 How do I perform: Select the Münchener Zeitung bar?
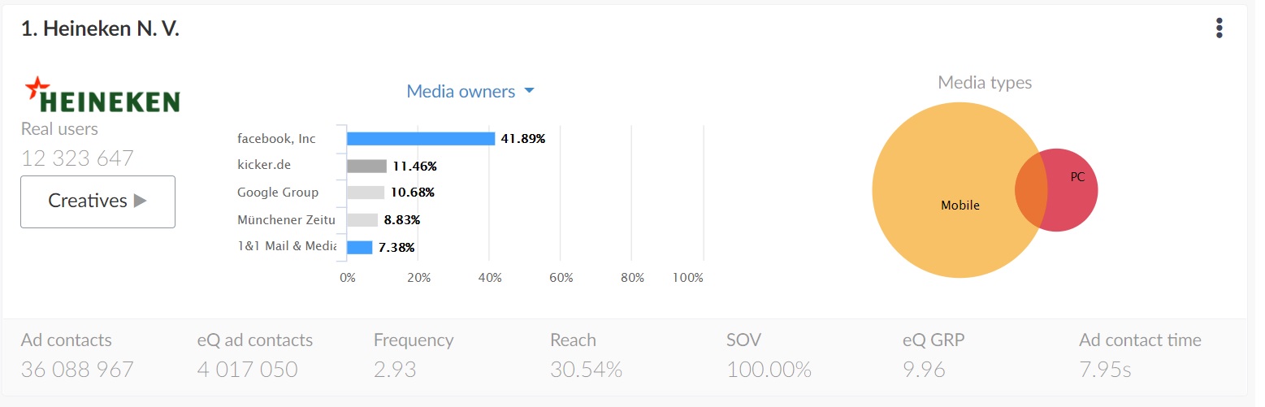362,219
